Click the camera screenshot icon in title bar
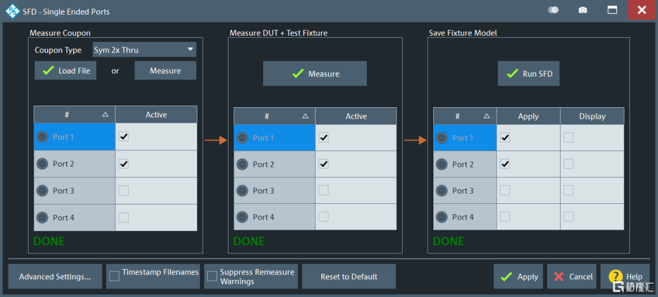Viewport: 658px width, 297px height. coord(583,10)
